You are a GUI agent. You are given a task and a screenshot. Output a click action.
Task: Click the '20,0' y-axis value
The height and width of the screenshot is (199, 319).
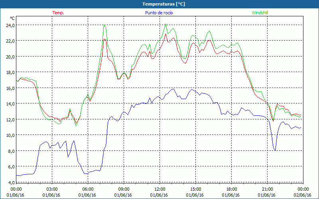point(10,57)
